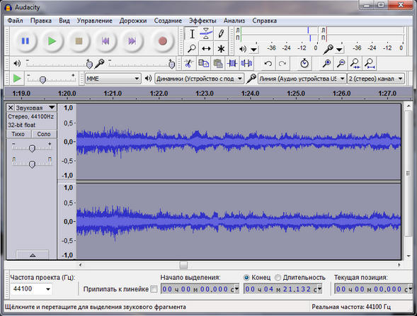Zoom out of the waveform

click(x=341, y=63)
